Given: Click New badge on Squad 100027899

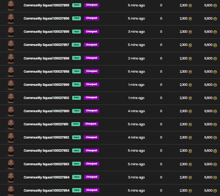Looking at the screenshot, I should click(x=77, y=85).
